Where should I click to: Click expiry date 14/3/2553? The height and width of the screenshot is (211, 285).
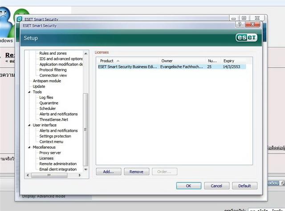[x=232, y=67]
